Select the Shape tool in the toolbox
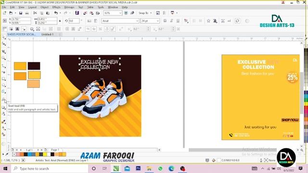Viewport: 308px width, 173px height. pos(4,44)
